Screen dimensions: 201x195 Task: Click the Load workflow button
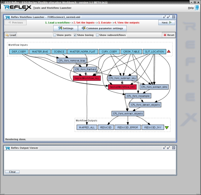click(11, 35)
